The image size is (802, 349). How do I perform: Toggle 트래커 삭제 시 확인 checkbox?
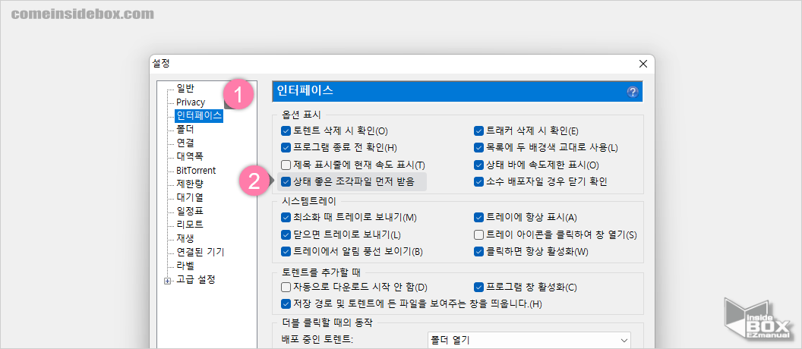tap(478, 131)
